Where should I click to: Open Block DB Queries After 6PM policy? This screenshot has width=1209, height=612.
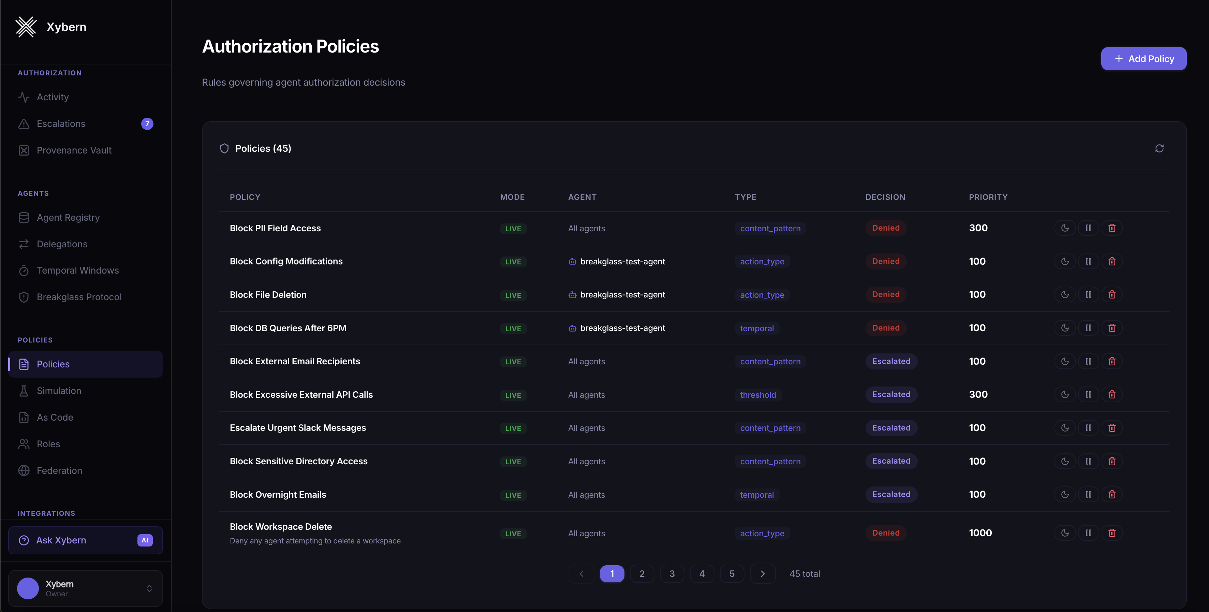click(288, 328)
